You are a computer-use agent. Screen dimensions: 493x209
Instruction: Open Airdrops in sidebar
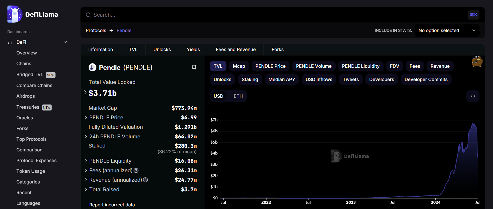(x=26, y=96)
